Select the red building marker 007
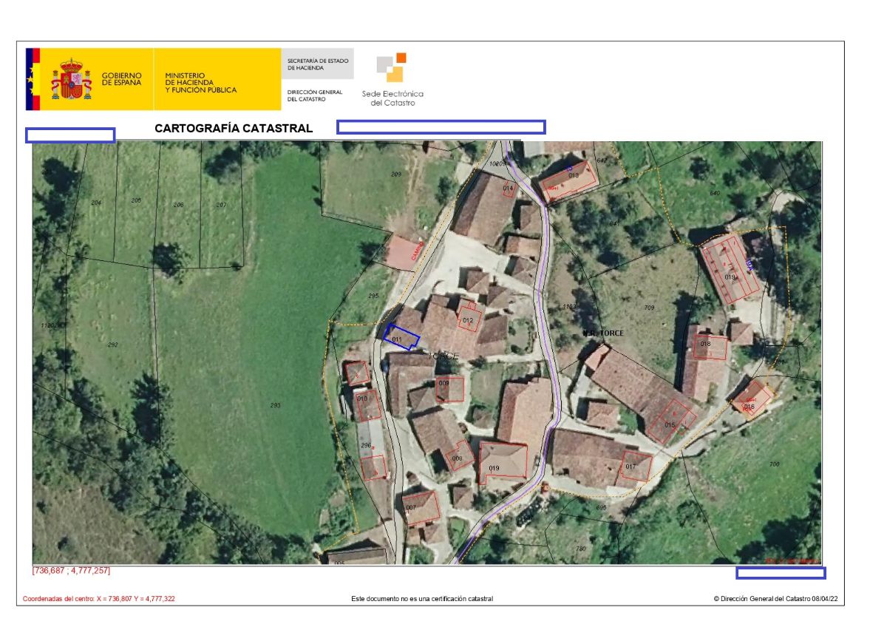The image size is (887, 644). [x=421, y=508]
